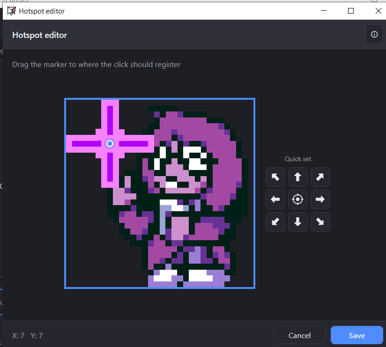
Task: Maximize the Hotspot editor window
Action: click(x=351, y=11)
